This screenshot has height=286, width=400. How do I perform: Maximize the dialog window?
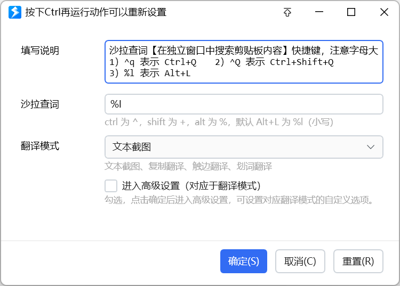click(x=351, y=12)
